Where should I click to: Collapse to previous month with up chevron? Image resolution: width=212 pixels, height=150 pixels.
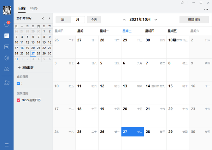click(x=124, y=19)
